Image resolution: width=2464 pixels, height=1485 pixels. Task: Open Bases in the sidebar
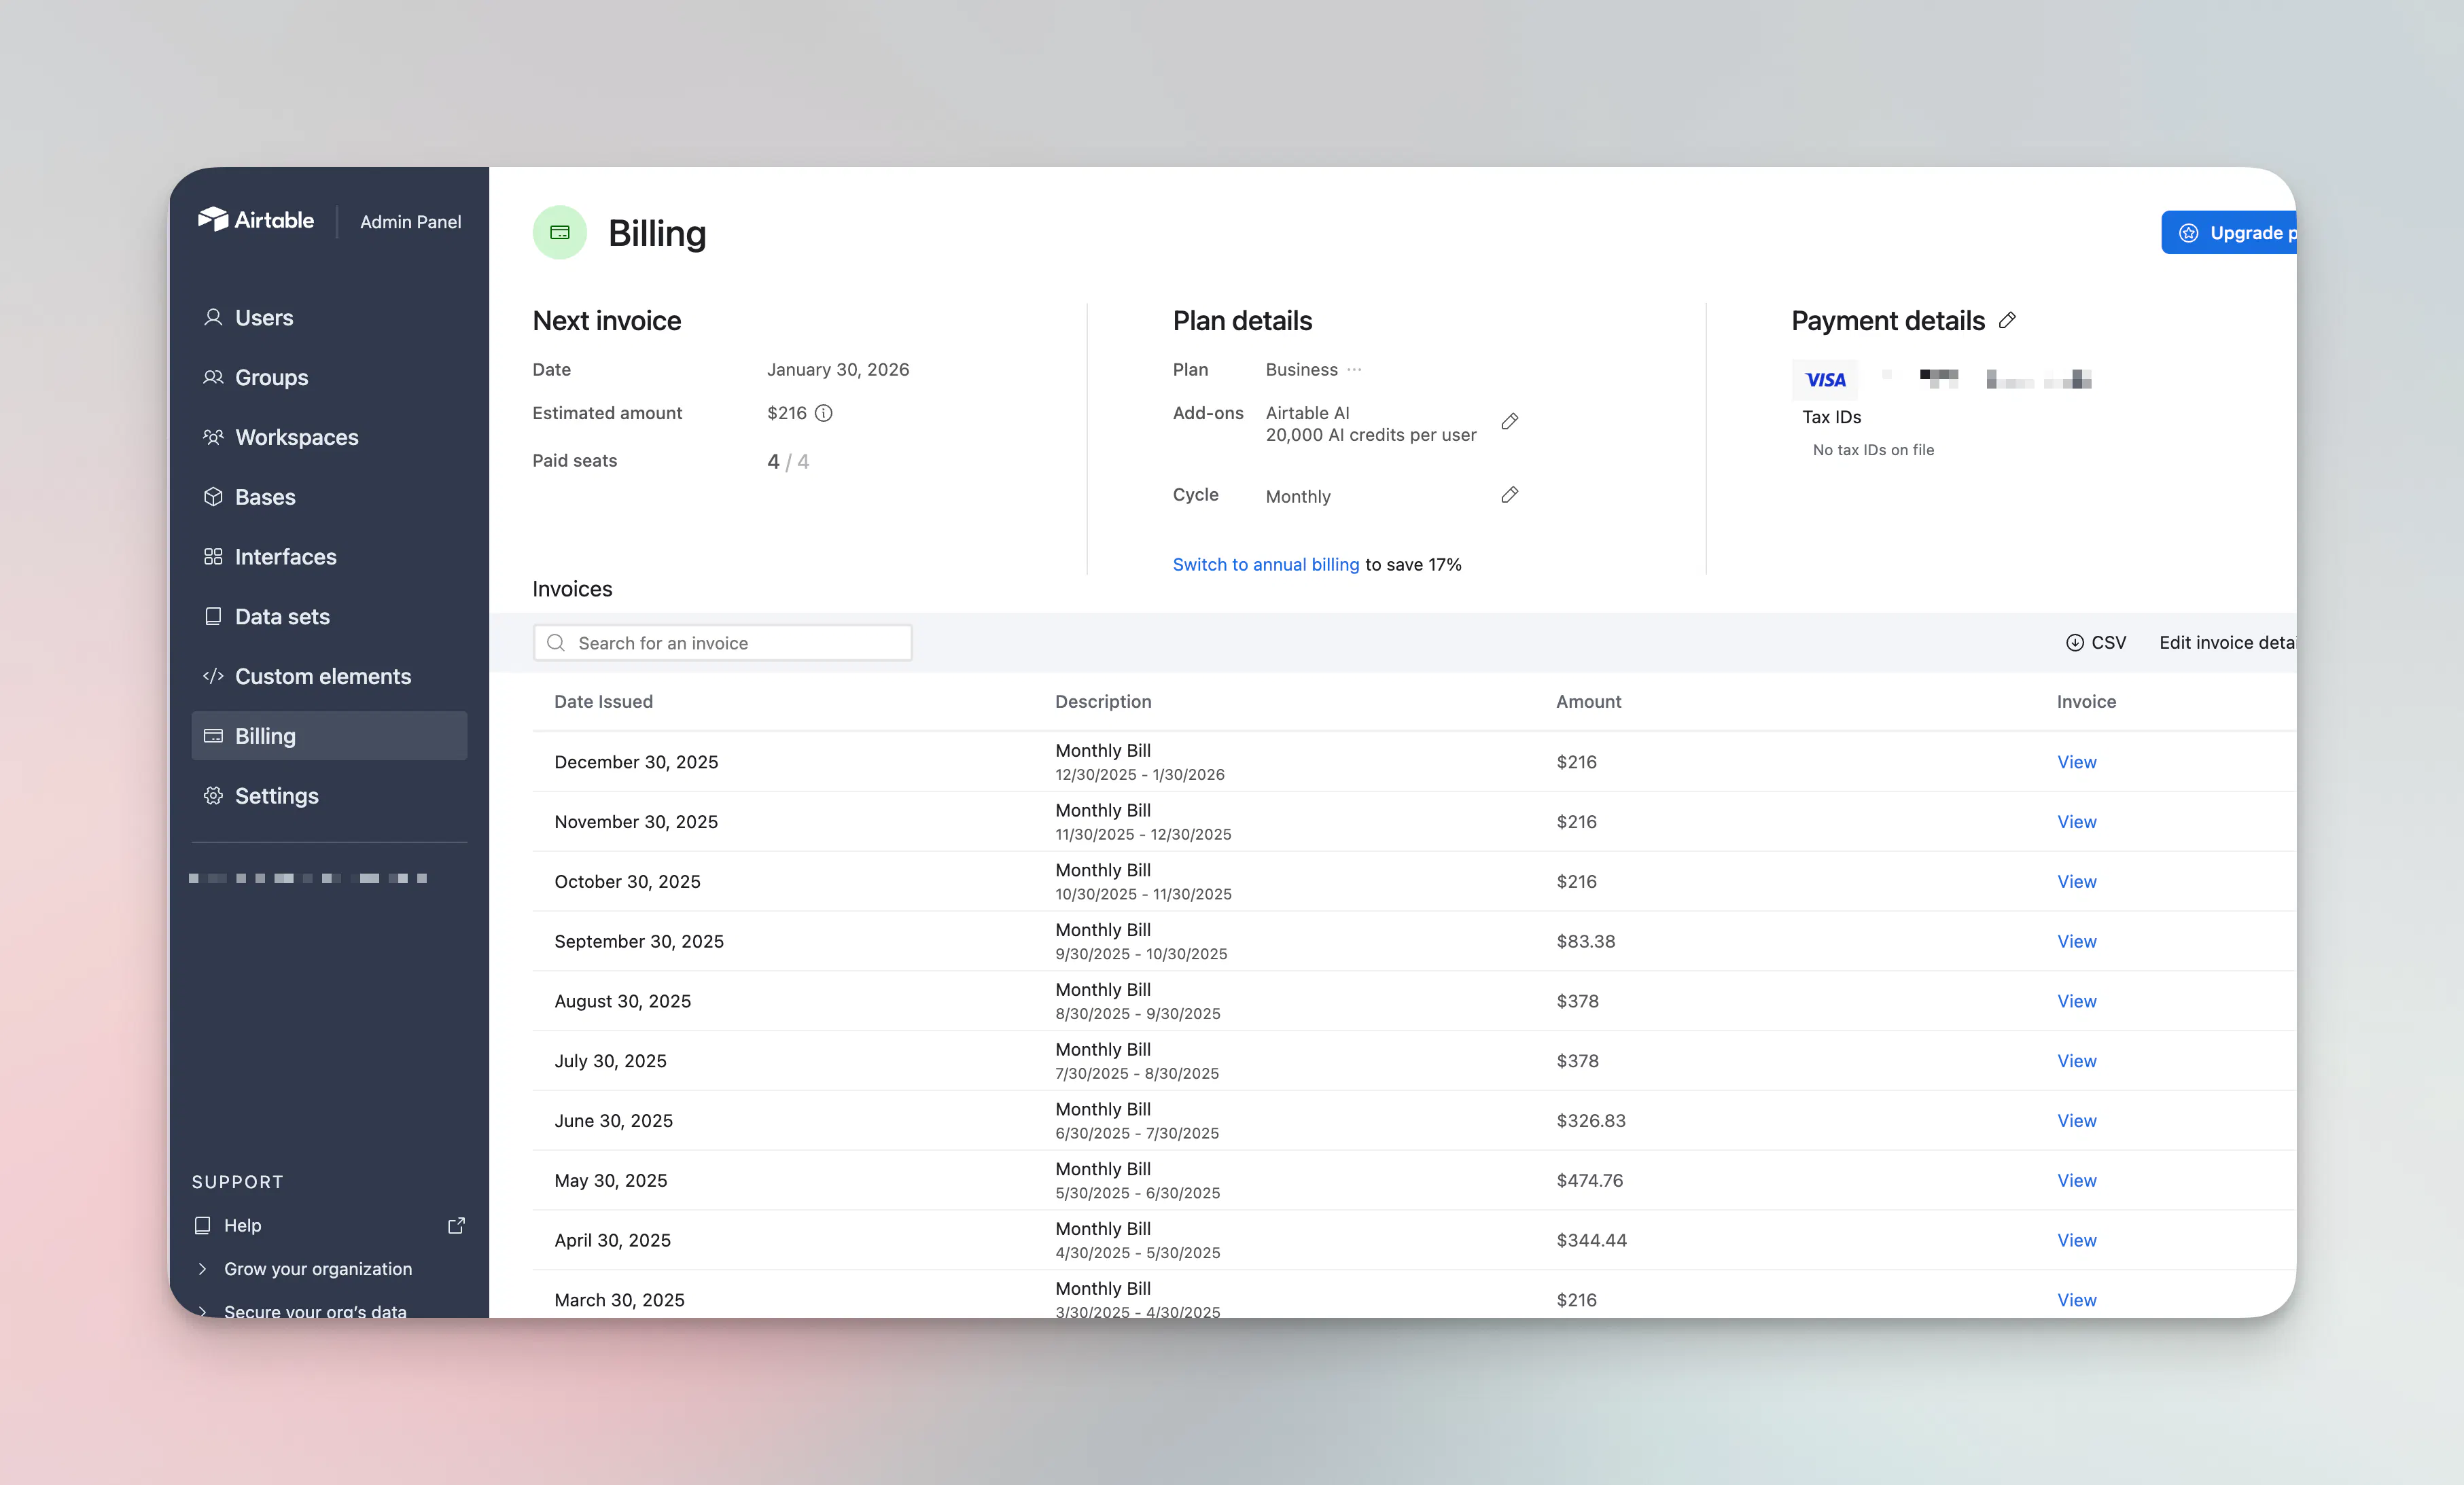point(329,497)
